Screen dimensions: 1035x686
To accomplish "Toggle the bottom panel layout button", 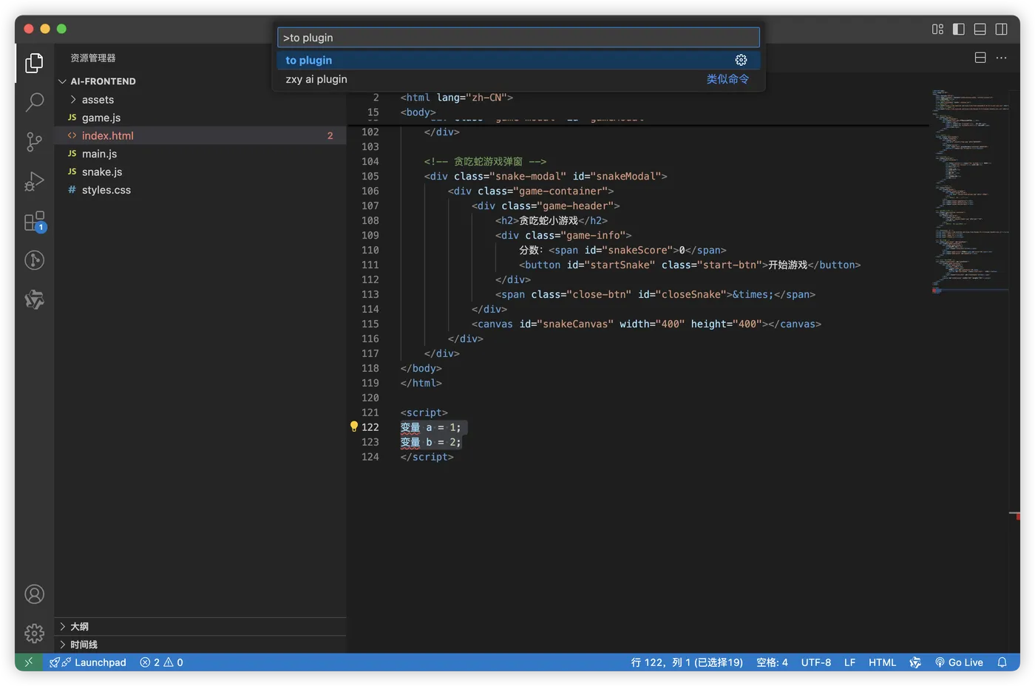I will (980, 29).
